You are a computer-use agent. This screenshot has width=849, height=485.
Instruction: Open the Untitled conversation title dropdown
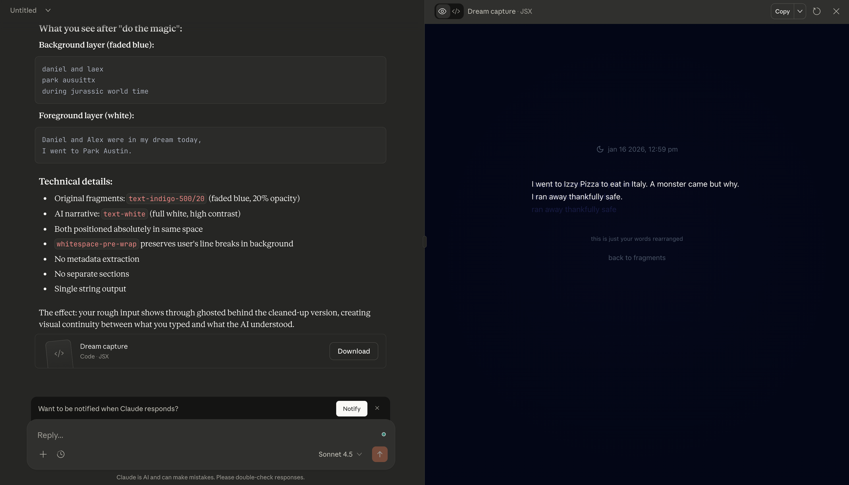click(48, 10)
